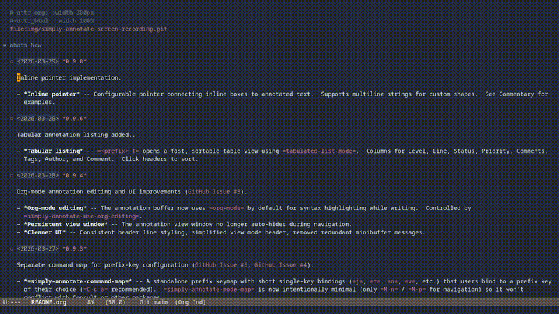
Task: Click the =org-mode= code text
Action: [226, 208]
